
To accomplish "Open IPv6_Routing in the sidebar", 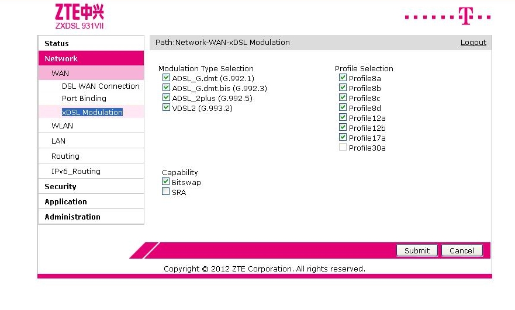I will 76,171.
